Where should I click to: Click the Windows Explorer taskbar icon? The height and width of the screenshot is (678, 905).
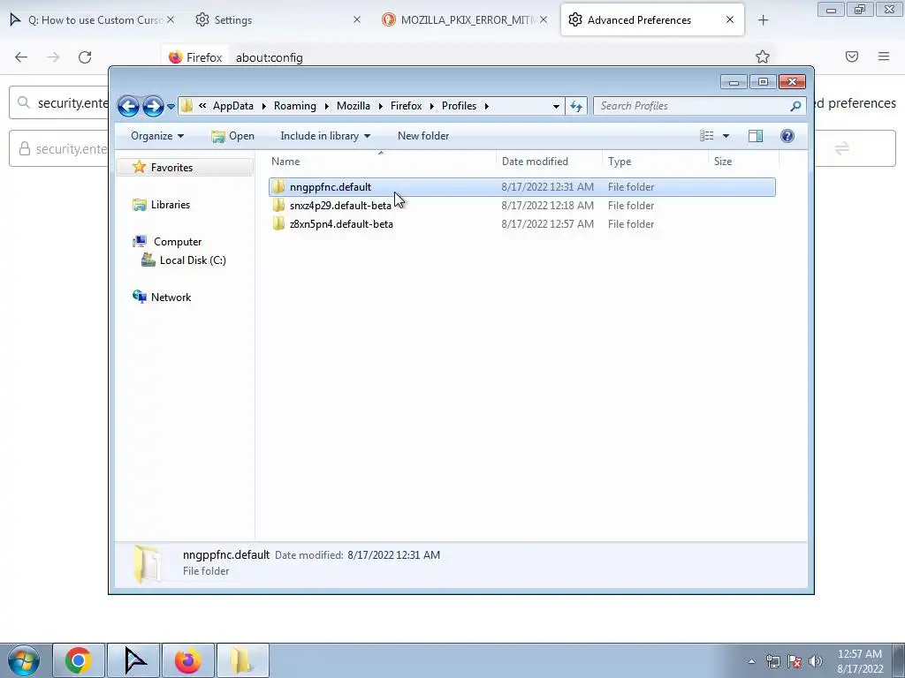[242, 660]
